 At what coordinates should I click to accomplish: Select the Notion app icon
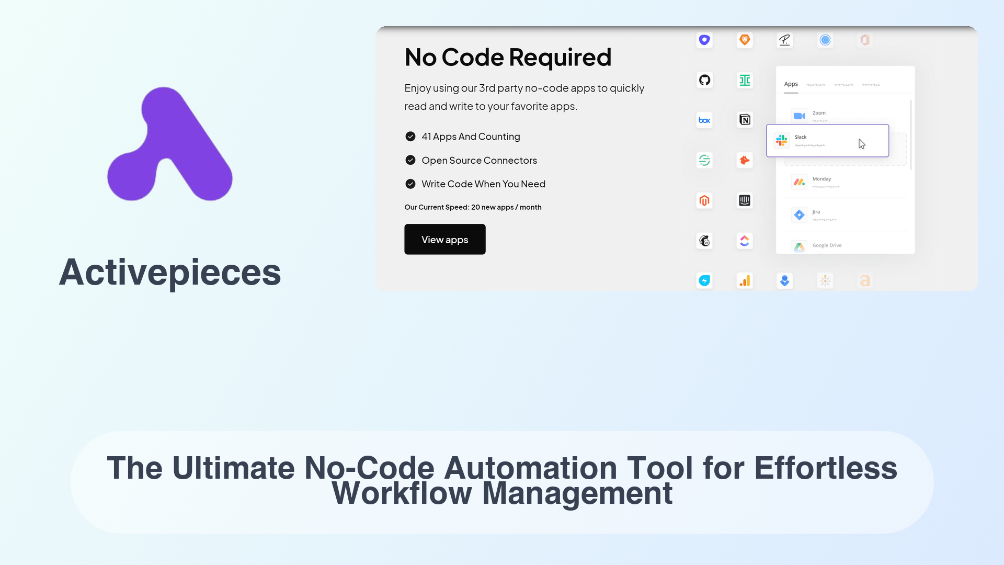(745, 119)
